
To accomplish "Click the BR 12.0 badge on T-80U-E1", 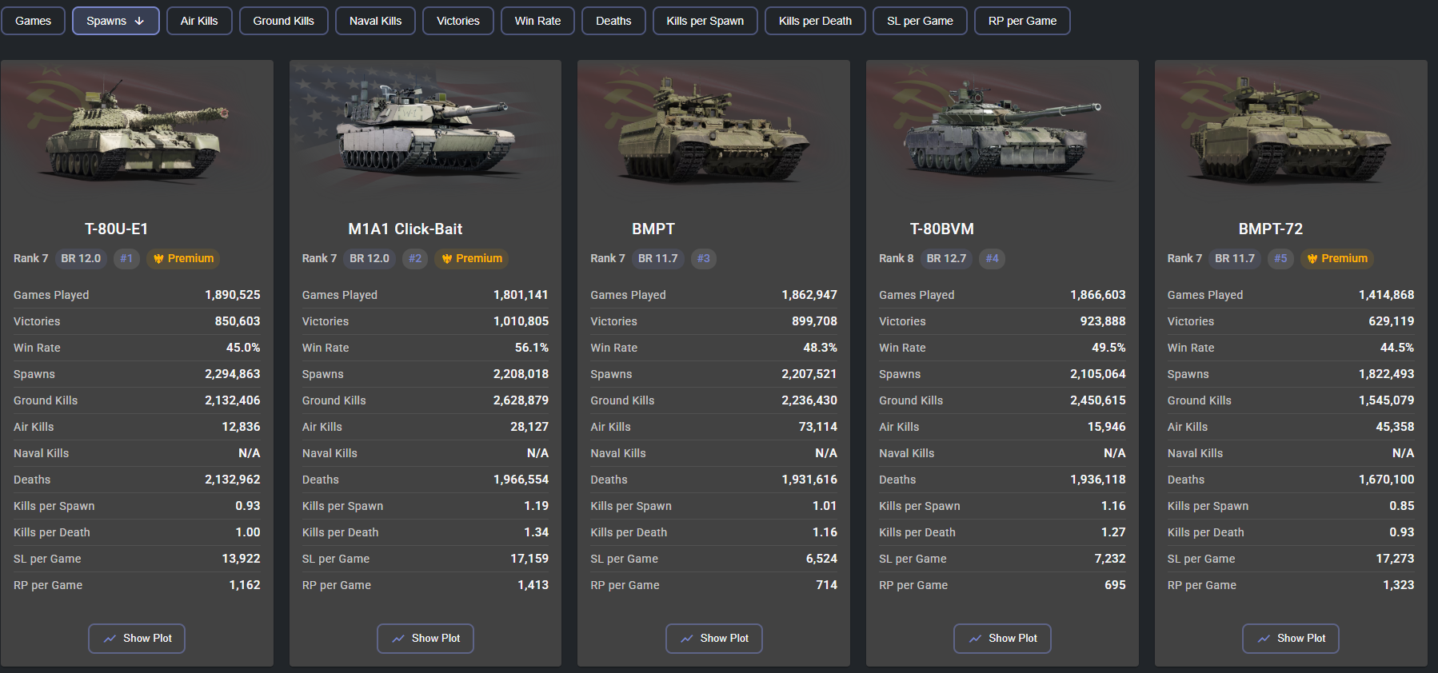I will pos(81,259).
